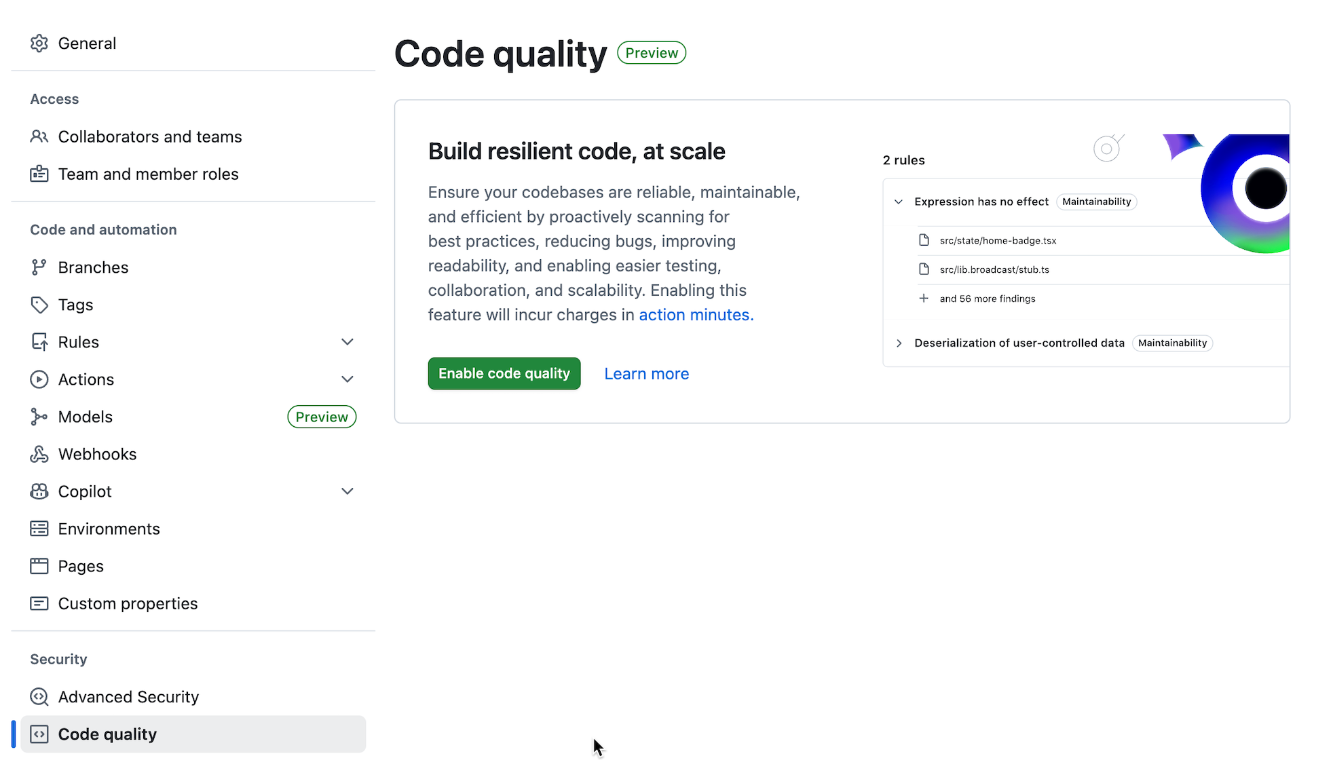
Task: Expand Deserialization of user-controlled data rule
Action: point(899,343)
